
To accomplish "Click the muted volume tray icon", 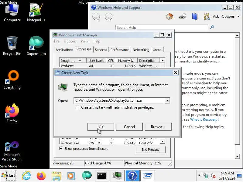I will point(213,176).
